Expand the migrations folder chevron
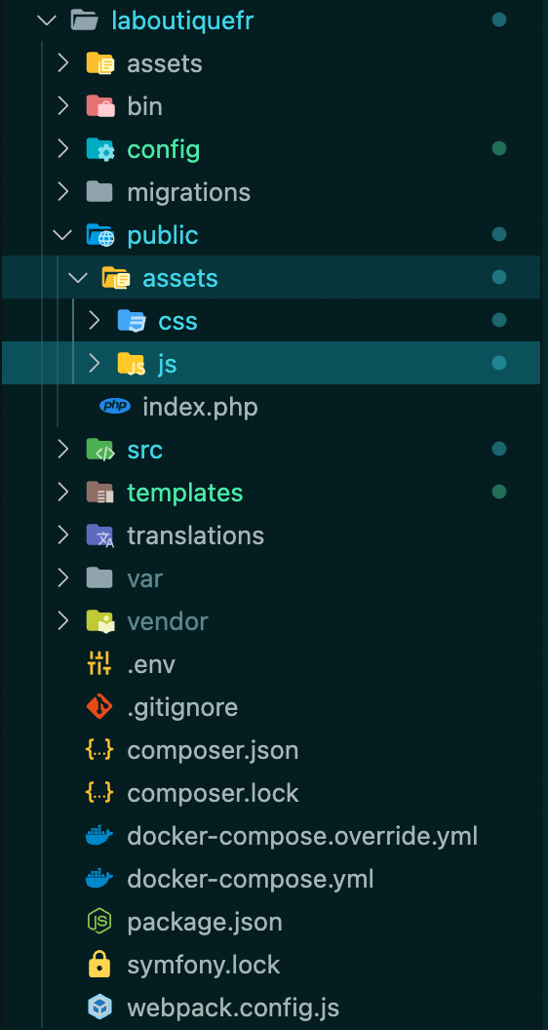 tap(63, 192)
